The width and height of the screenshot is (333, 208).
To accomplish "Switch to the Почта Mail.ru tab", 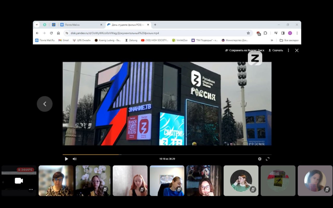I will point(81,25).
